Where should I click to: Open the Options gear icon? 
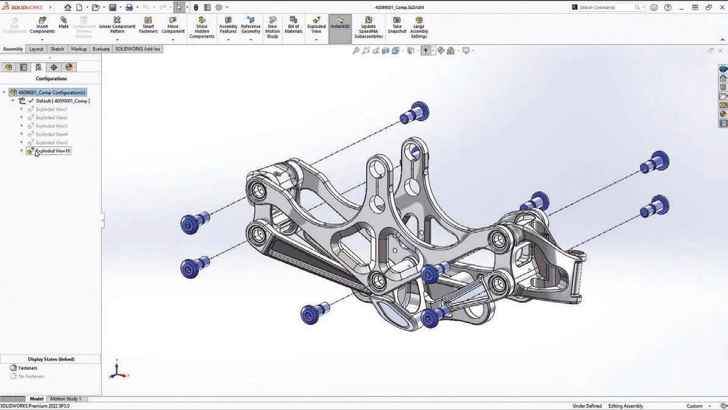(x=218, y=7)
